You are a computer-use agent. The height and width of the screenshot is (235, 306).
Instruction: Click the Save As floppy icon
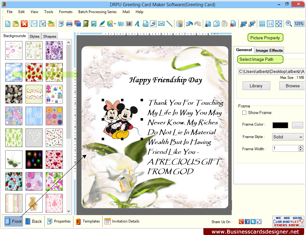point(42,24)
